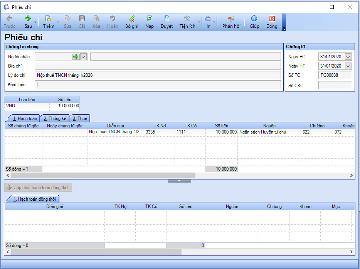Screen dimensions: 360x269
Task: Click the Số CKC input field
Action: point(335,85)
